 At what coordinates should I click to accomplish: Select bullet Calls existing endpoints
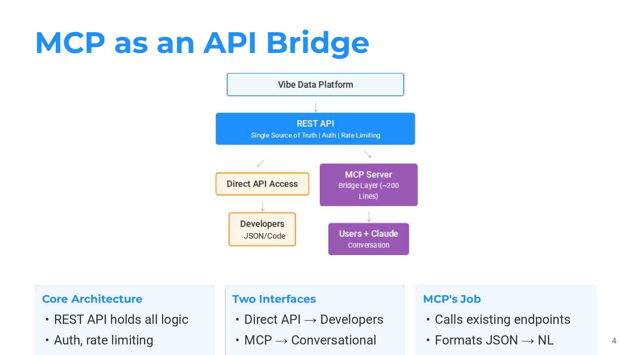pyautogui.click(x=502, y=319)
